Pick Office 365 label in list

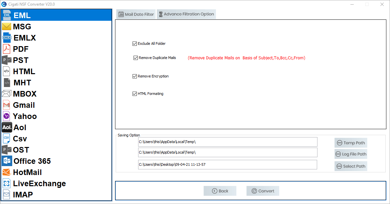tap(32, 161)
